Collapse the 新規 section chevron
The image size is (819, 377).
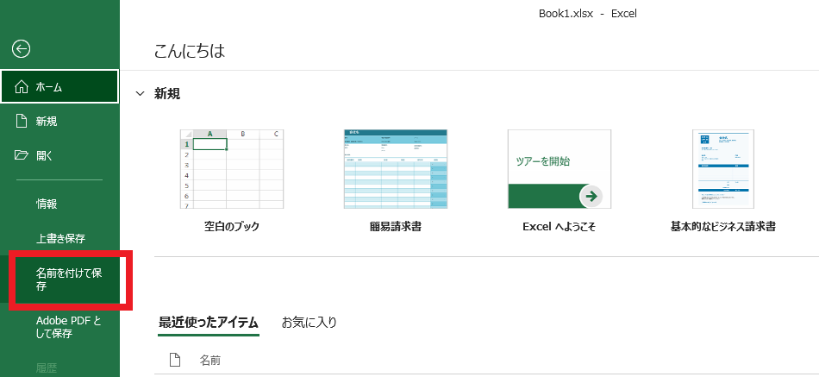pyautogui.click(x=140, y=94)
